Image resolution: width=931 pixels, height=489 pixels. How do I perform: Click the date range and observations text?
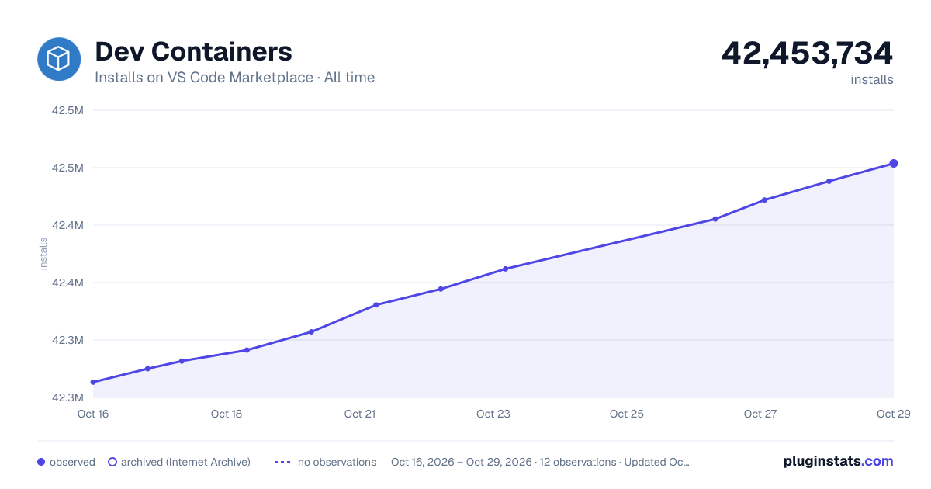pos(540,462)
